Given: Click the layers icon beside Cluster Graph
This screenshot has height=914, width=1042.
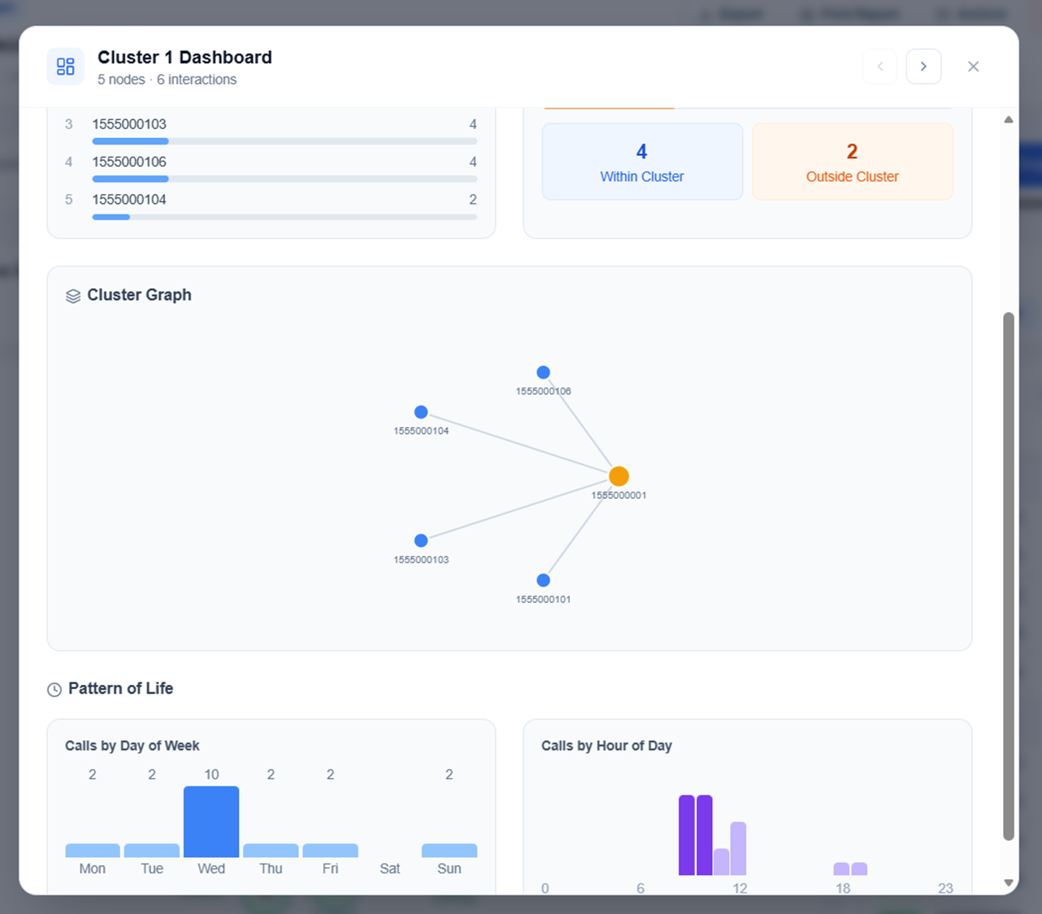Looking at the screenshot, I should point(74,295).
